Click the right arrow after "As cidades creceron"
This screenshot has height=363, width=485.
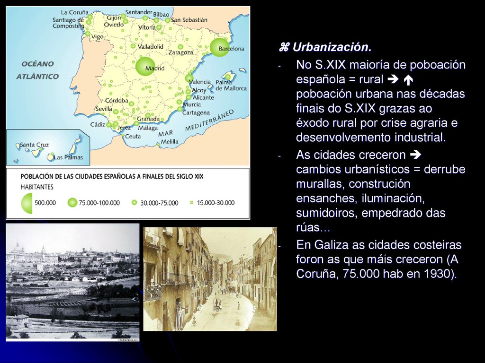click(x=415, y=154)
